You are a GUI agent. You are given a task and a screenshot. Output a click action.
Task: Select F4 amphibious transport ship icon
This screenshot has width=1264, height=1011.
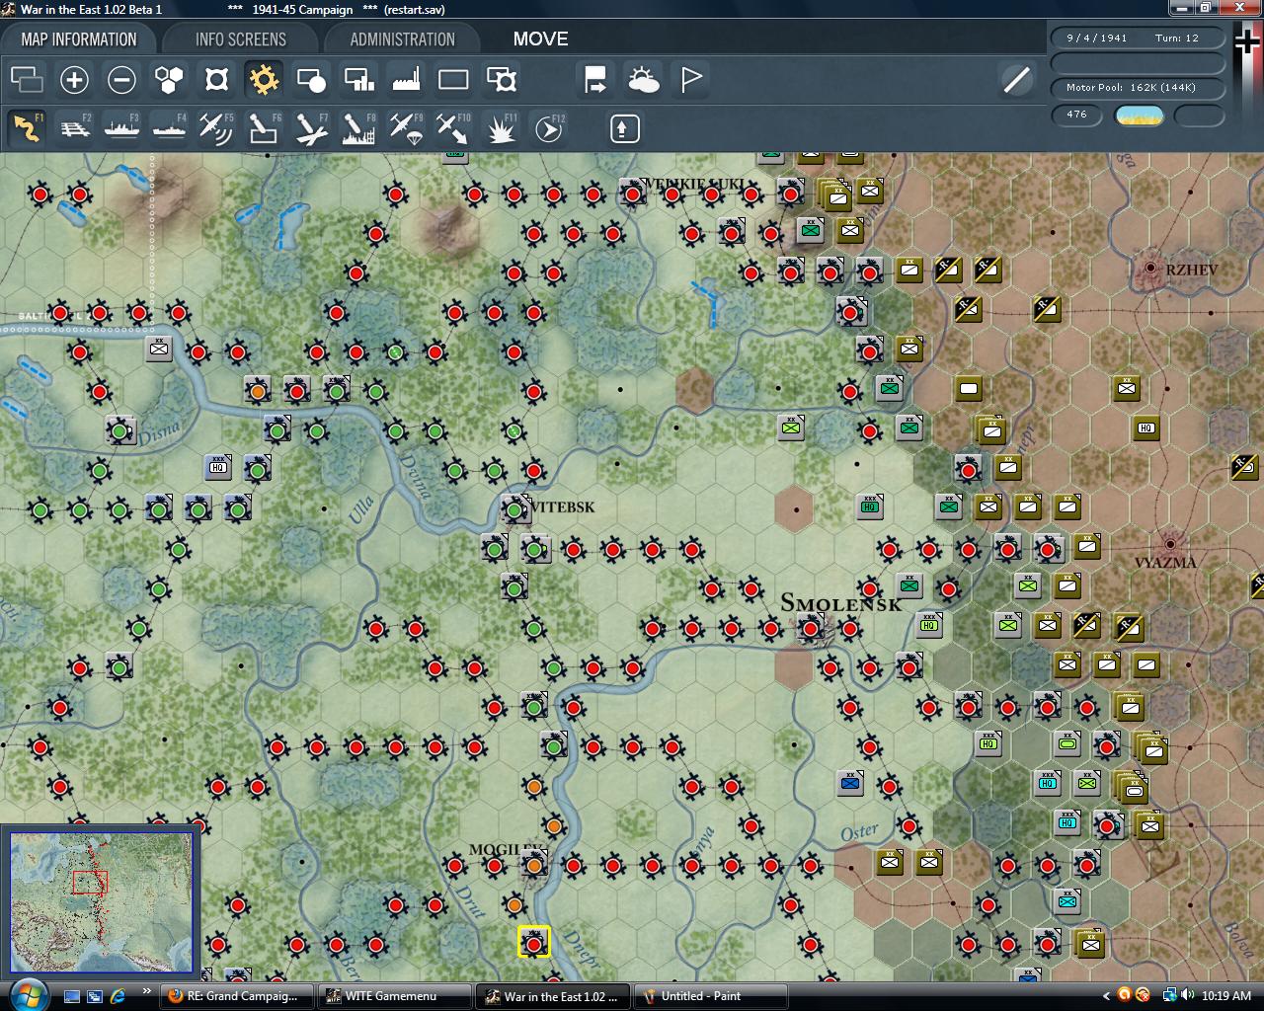(169, 128)
